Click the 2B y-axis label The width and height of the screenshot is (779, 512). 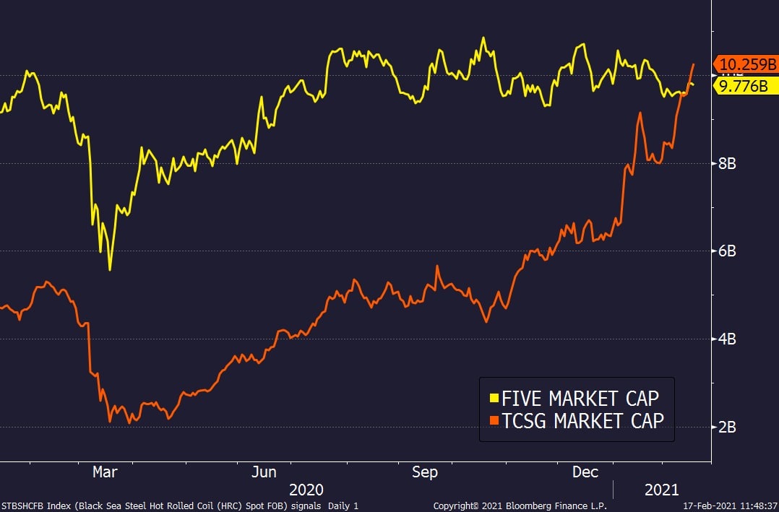727,427
